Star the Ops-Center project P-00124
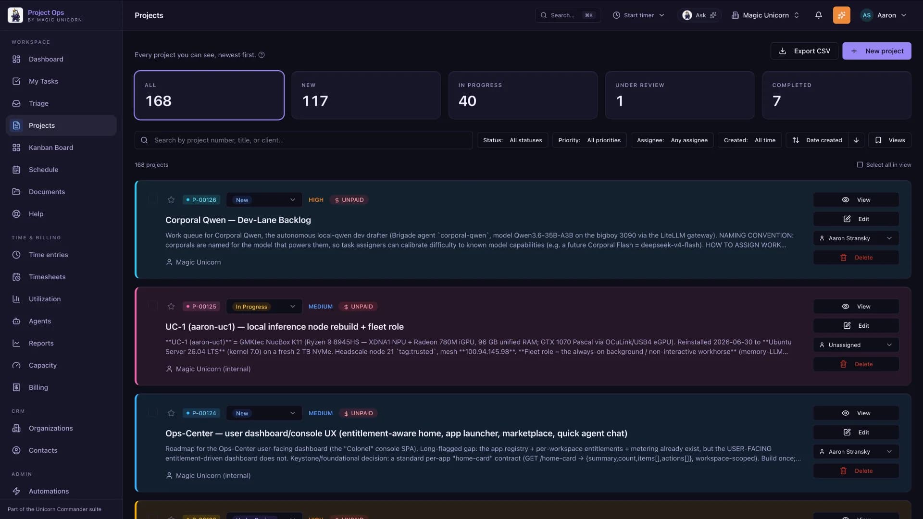The height and width of the screenshot is (519, 923). (171, 413)
